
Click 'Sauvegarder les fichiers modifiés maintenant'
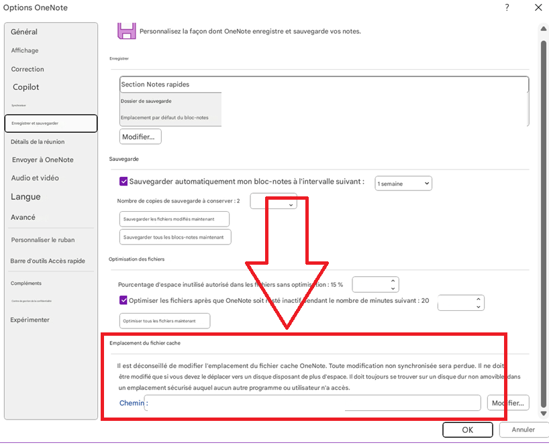[174, 219]
